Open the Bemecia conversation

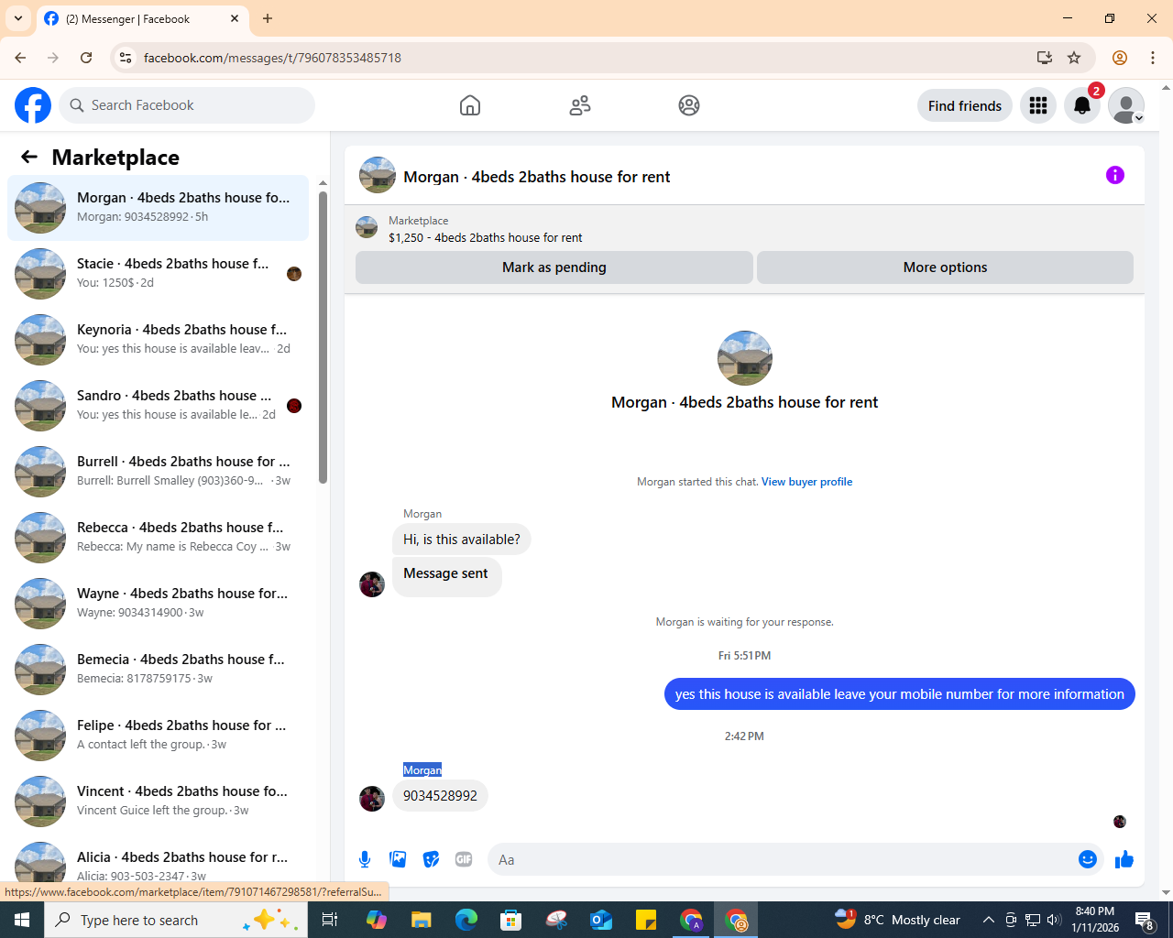click(159, 670)
